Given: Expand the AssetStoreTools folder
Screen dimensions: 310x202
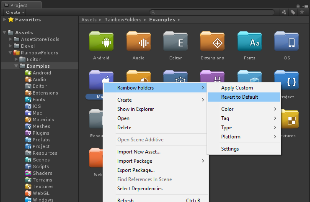Looking at the screenshot, I should 10,39.
